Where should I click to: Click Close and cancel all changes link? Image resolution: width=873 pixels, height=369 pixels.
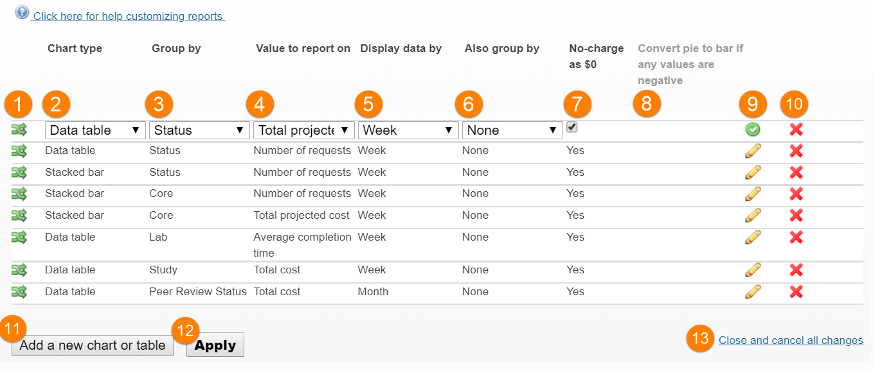[x=791, y=340]
